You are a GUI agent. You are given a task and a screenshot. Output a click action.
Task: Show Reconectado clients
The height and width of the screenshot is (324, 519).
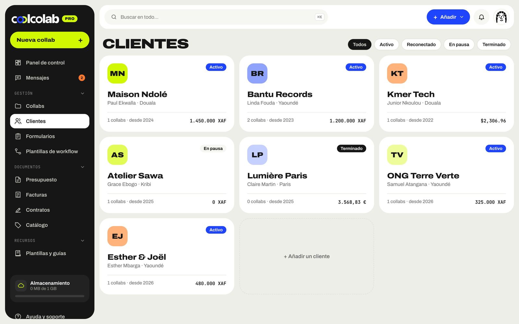click(421, 44)
